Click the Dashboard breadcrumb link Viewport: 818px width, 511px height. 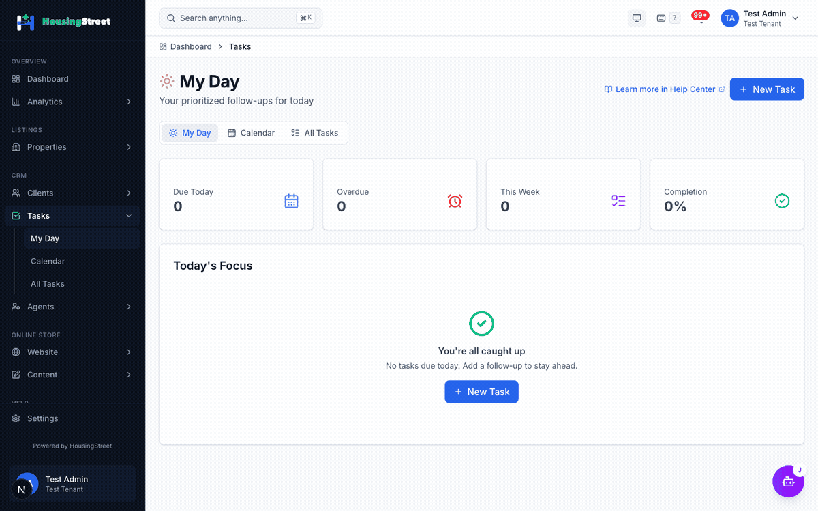coord(185,46)
